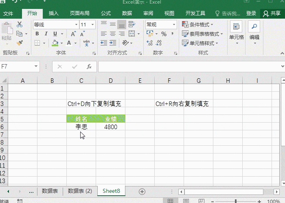The image size is (285, 203).
Task: Toggle Bold formatting
Action: 37,34
